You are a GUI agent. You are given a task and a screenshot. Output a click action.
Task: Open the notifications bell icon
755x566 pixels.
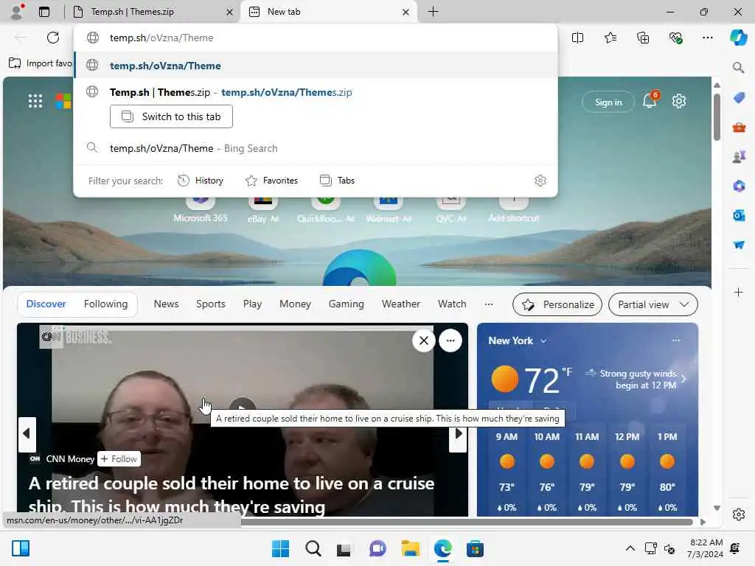pyautogui.click(x=650, y=100)
